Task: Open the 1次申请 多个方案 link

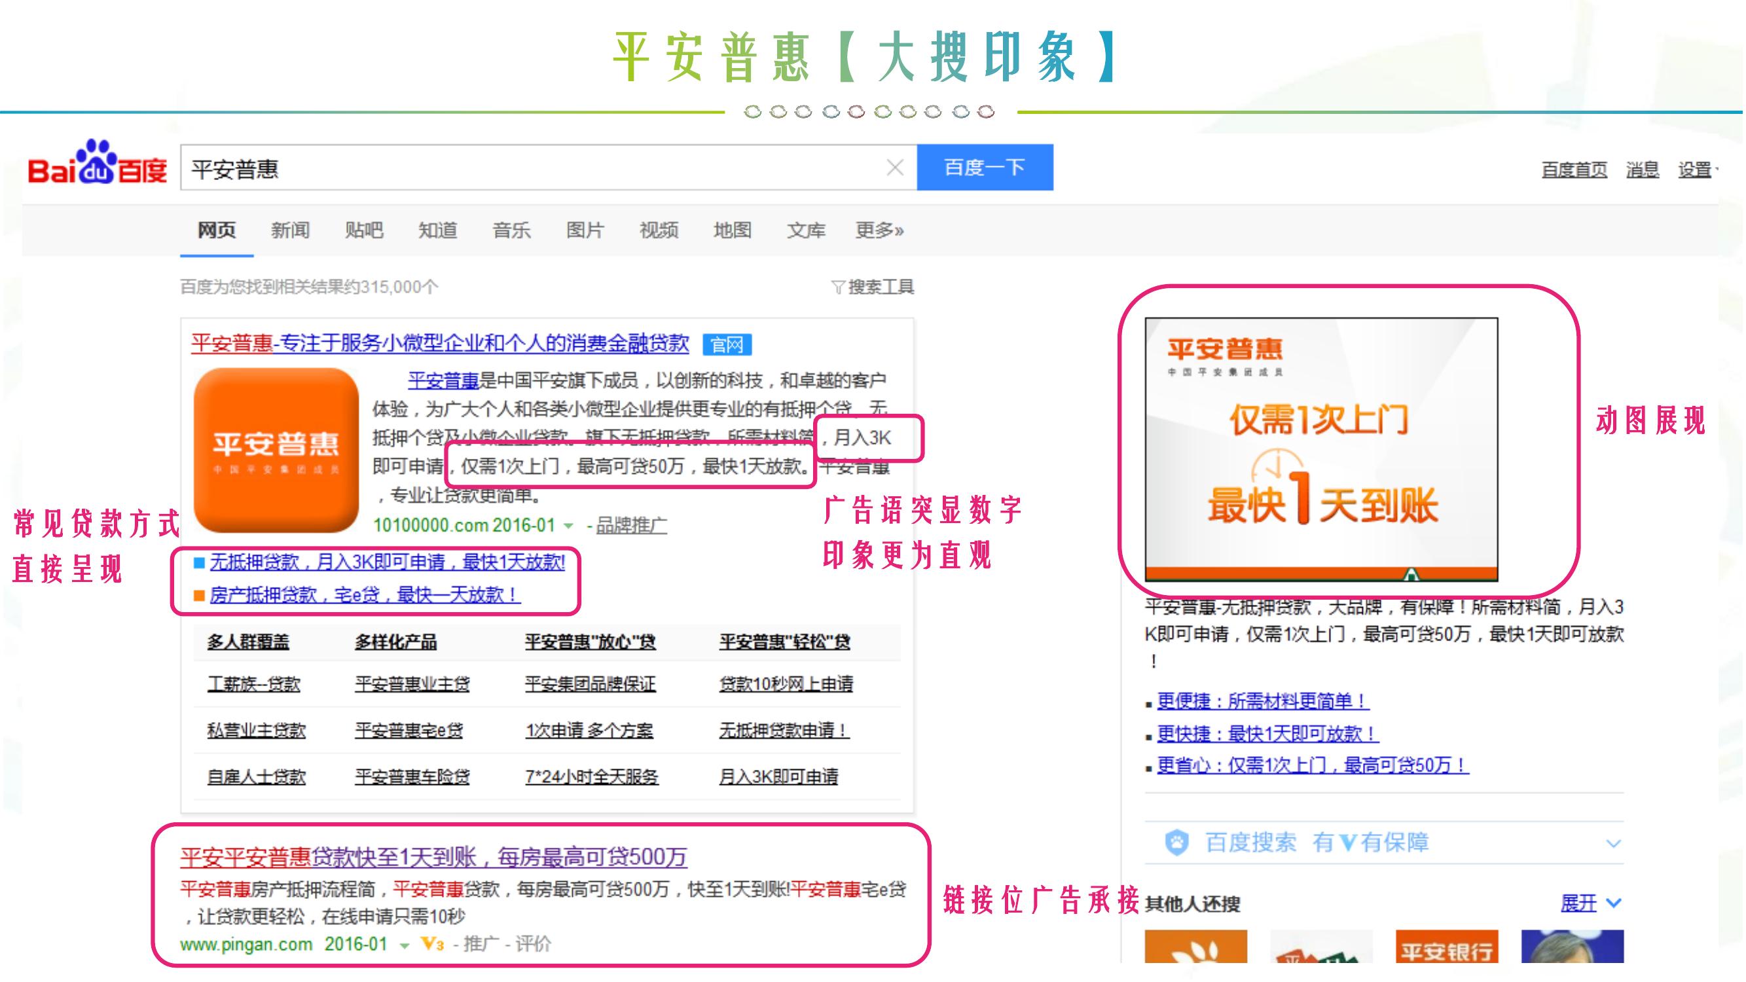Action: pyautogui.click(x=589, y=731)
